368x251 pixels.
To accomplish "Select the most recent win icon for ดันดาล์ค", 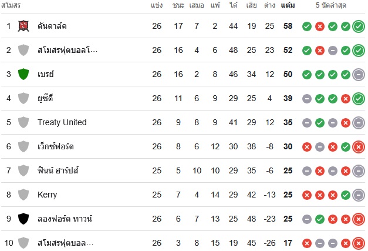I will coord(359,26).
